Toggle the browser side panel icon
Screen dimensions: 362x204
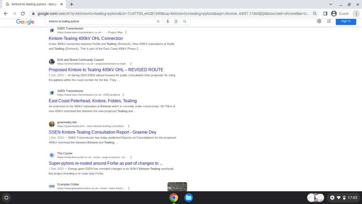coord(325,14)
